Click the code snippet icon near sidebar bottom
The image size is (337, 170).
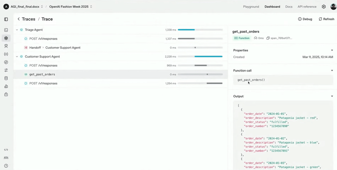pyautogui.click(x=6, y=150)
